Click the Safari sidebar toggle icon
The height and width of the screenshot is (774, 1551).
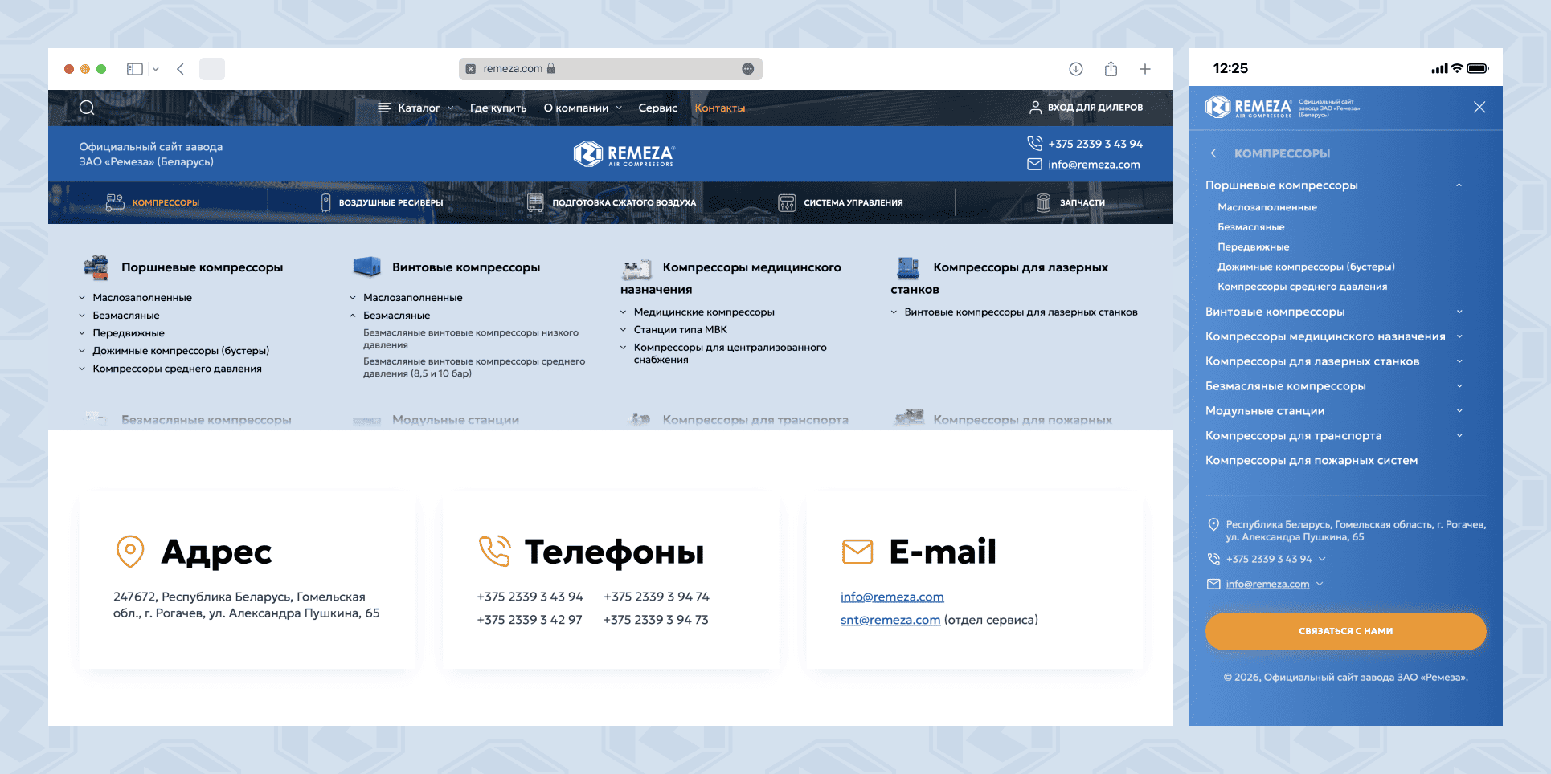pyautogui.click(x=135, y=69)
